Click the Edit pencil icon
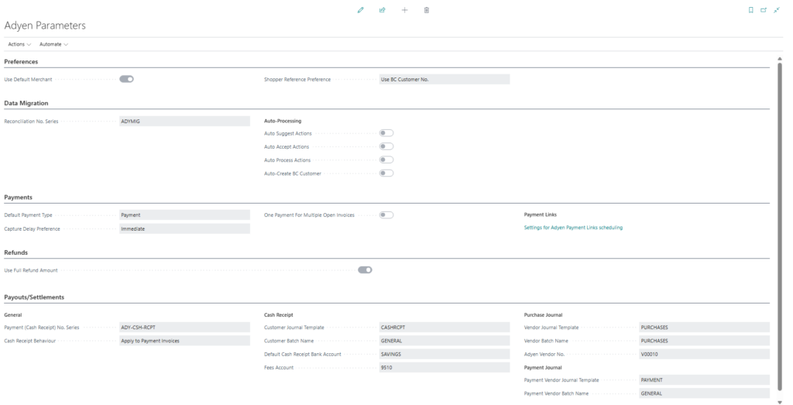 tap(360, 10)
